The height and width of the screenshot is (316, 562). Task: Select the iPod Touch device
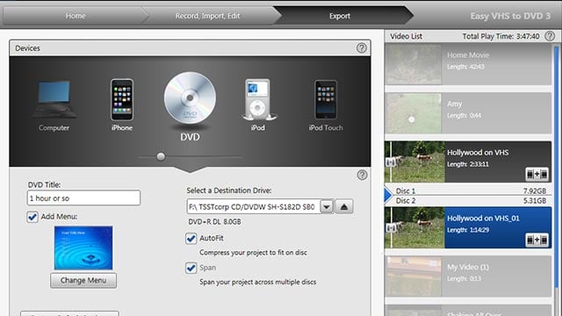[x=326, y=99]
